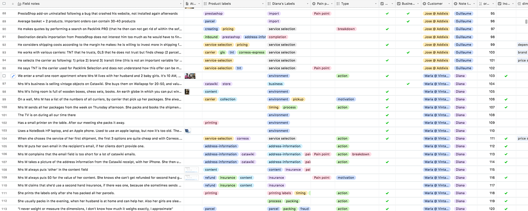Click the single-select icon of Pain p... column
Image resolution: width=528 pixels, height=211 pixels.
[313, 4]
